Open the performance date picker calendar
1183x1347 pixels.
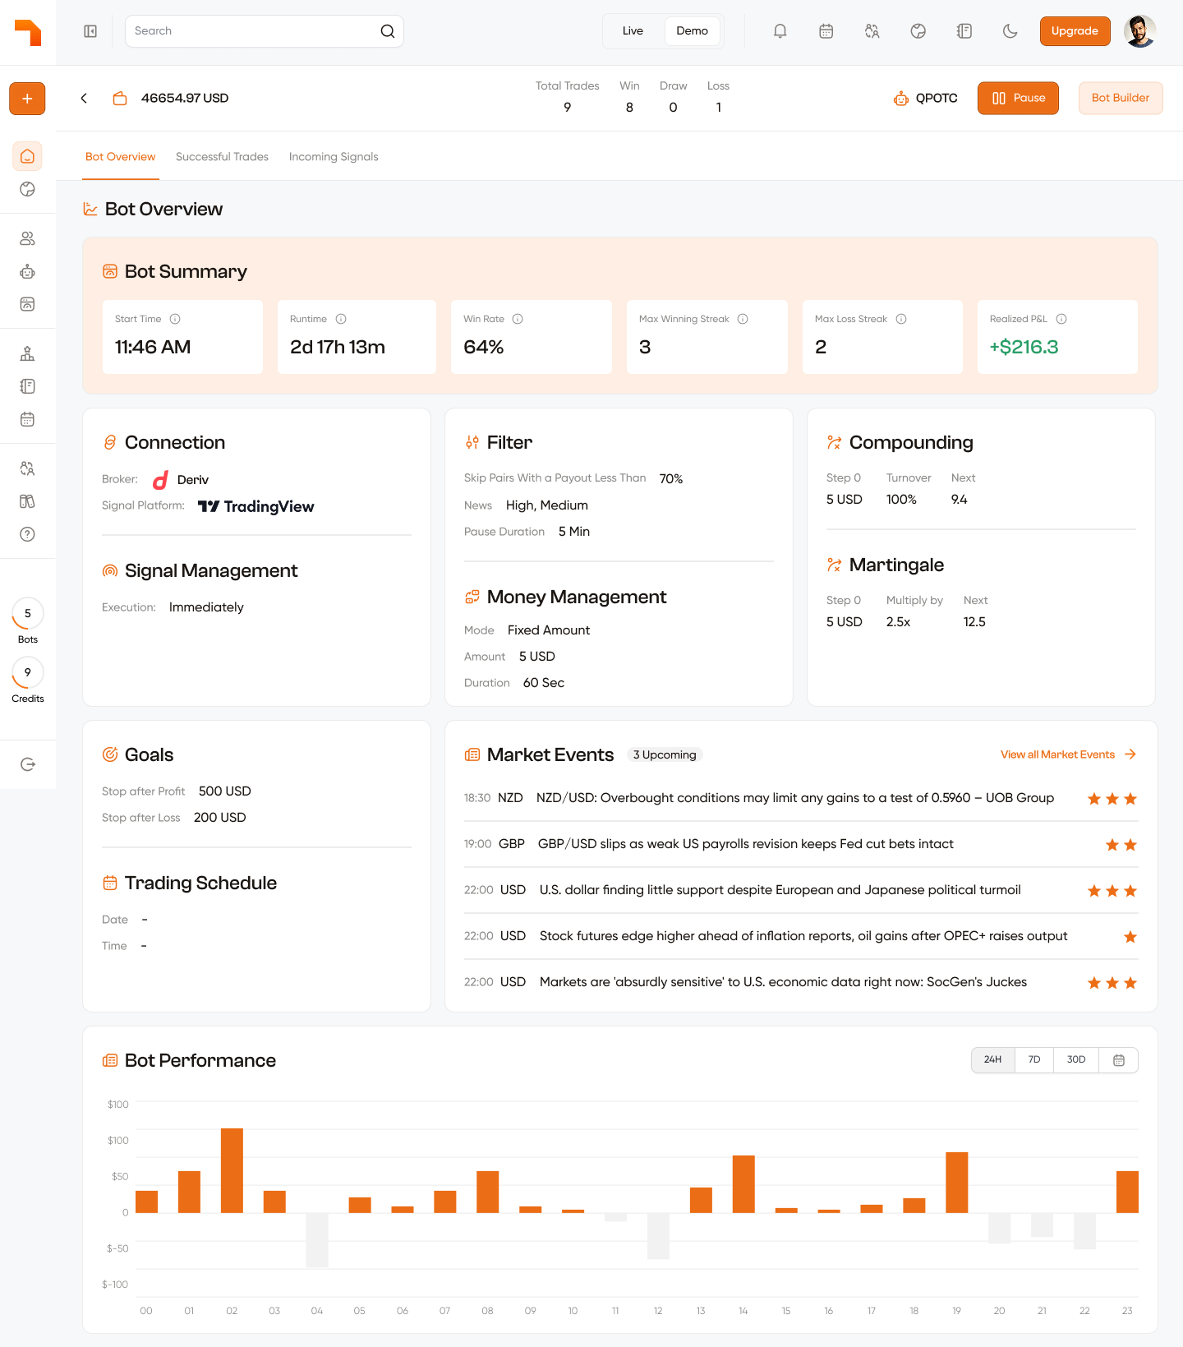1118,1060
